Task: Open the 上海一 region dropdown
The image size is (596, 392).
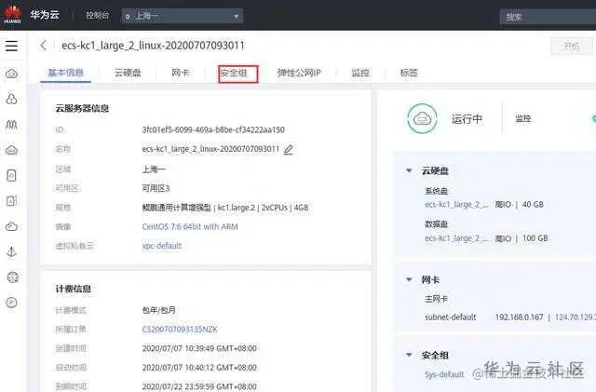Action: pyautogui.click(x=183, y=17)
